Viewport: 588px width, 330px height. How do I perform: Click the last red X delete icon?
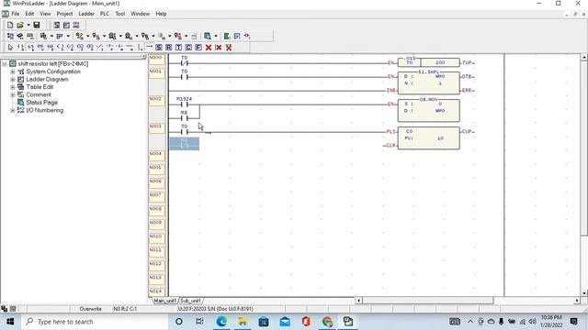pos(229,48)
